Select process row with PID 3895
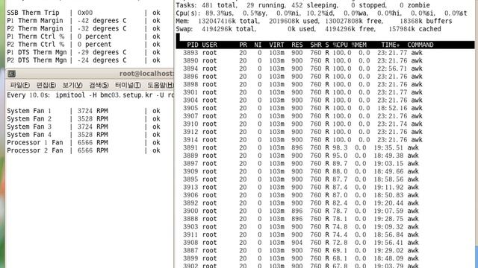 click(x=301, y=179)
